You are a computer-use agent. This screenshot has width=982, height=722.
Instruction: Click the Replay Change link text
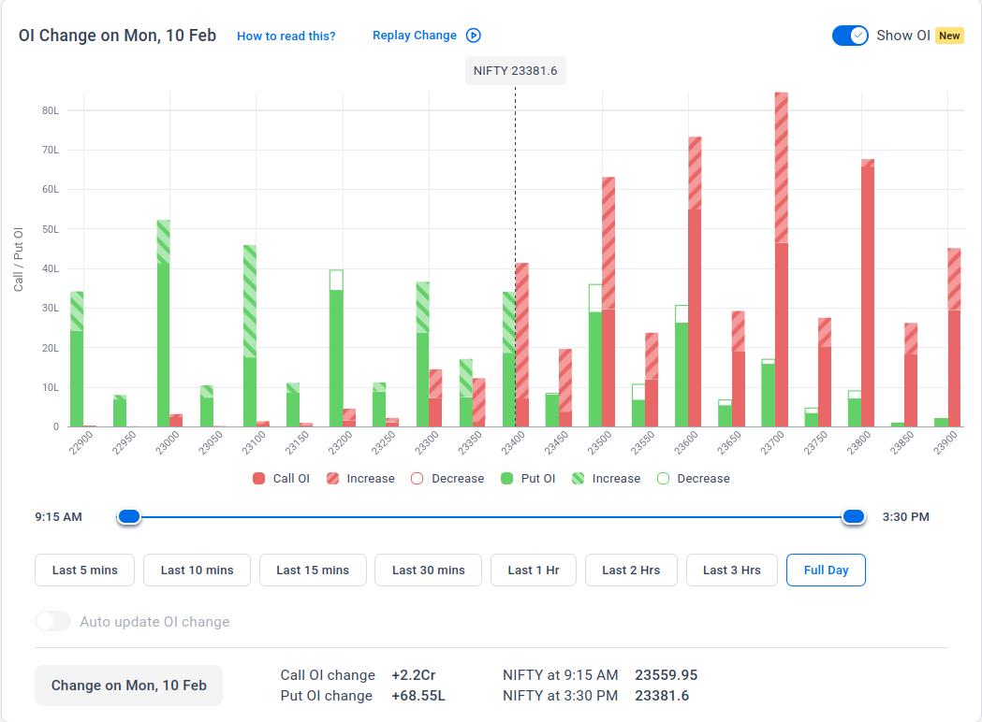tap(415, 36)
